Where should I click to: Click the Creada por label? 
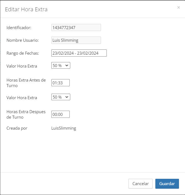(x=17, y=128)
